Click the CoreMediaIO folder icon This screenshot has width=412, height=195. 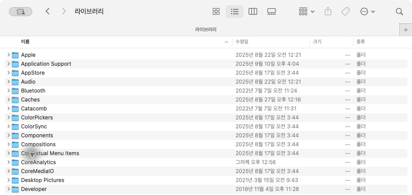(15, 171)
